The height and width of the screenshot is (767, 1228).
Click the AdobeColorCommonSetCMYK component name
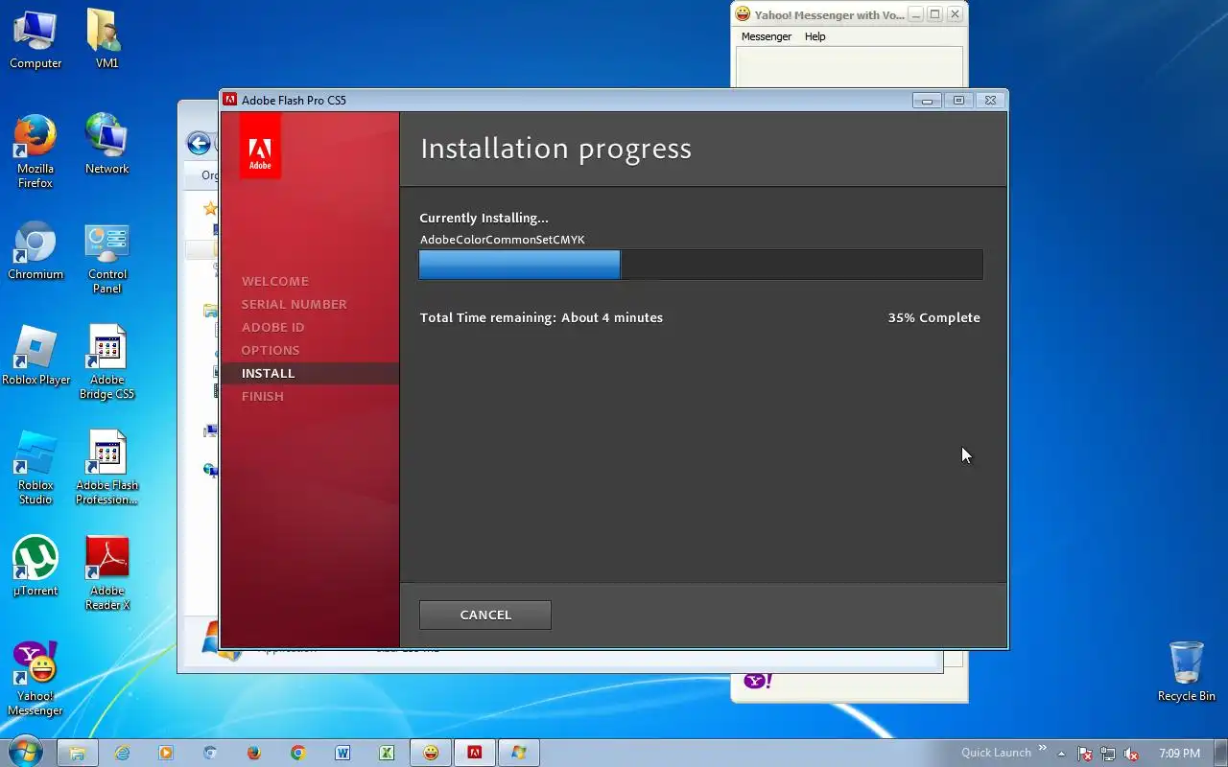tap(502, 240)
